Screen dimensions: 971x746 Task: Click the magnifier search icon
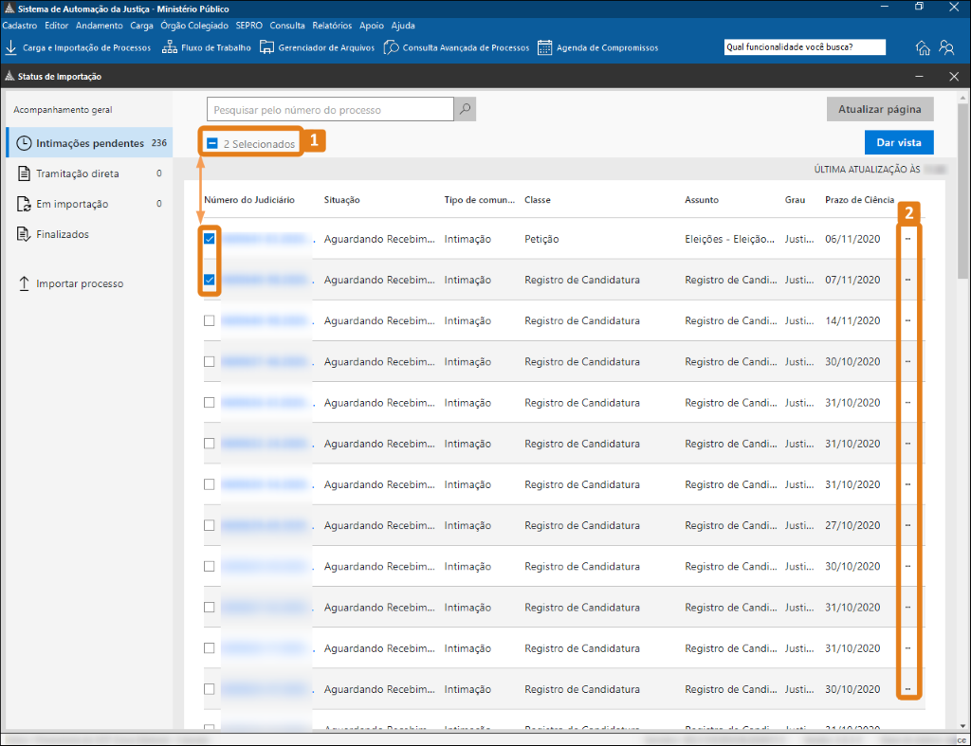point(465,110)
